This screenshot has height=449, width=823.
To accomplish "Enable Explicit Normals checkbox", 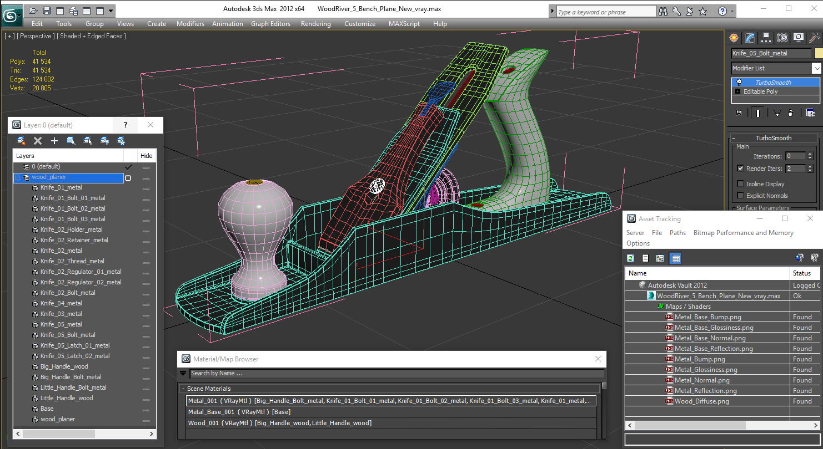I will point(740,196).
